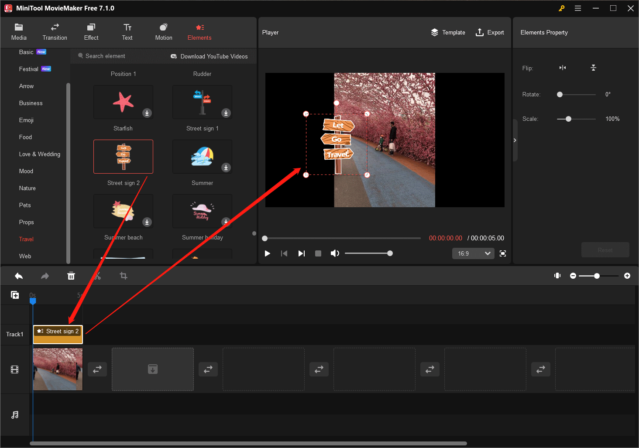Select the Food category
Viewport: 639px width, 448px height.
[25, 137]
